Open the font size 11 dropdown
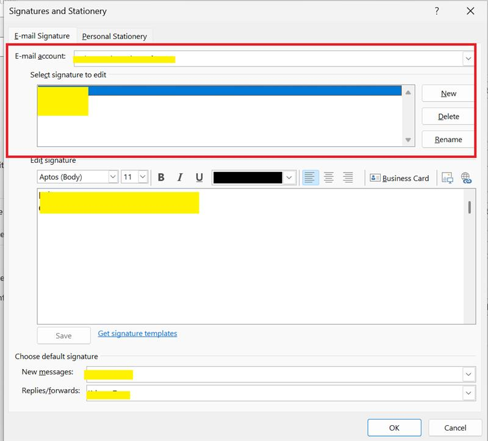 click(x=143, y=177)
